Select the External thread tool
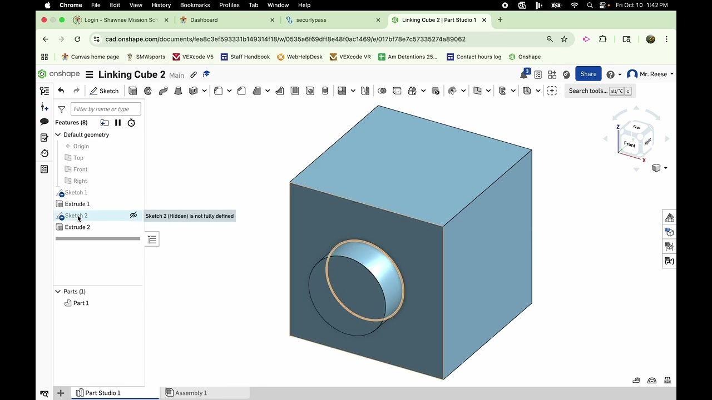This screenshot has height=400, width=712. [x=325, y=91]
